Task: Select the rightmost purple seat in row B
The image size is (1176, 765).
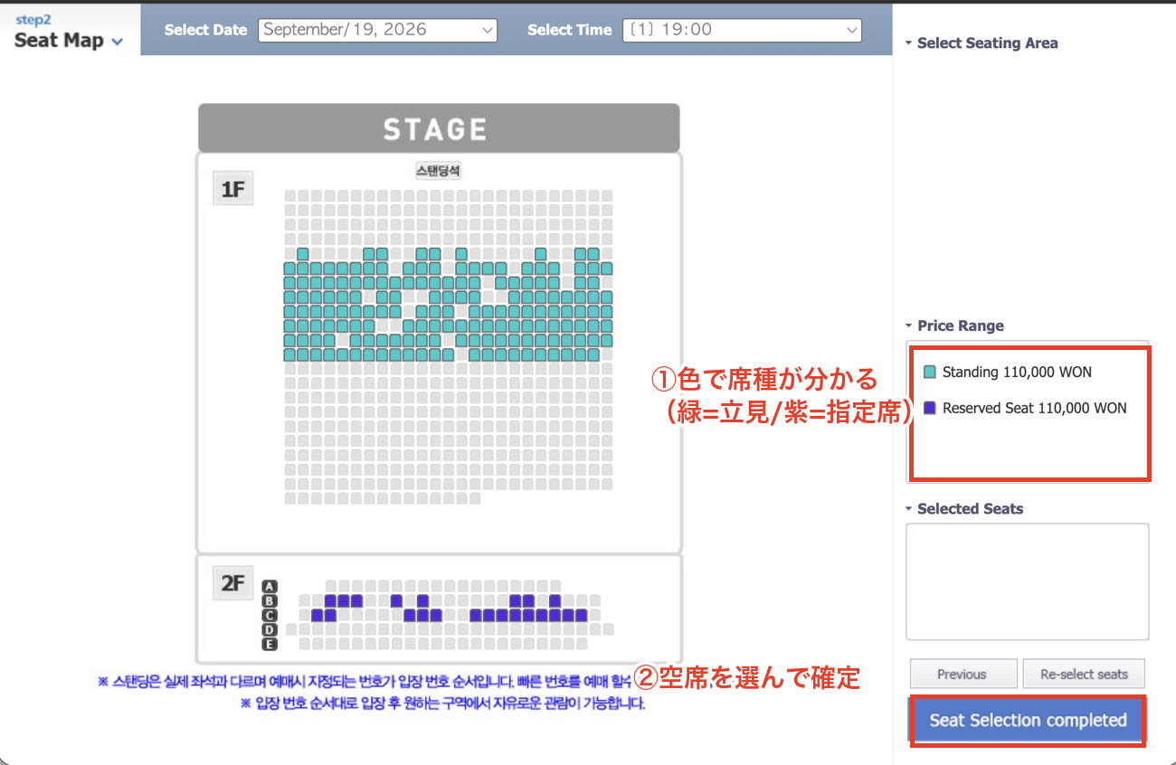Action: (x=555, y=600)
